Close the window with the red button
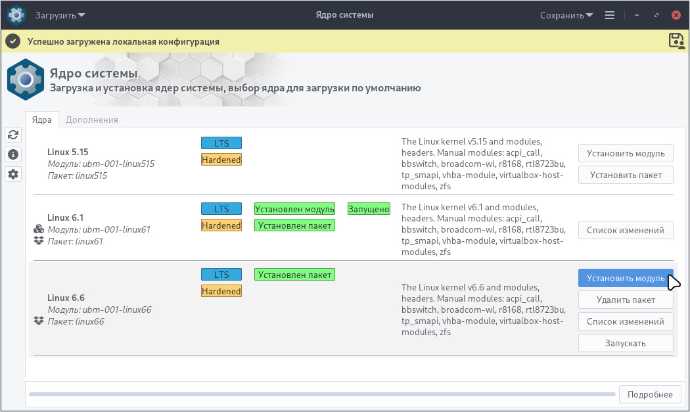The width and height of the screenshot is (690, 412). 676,15
